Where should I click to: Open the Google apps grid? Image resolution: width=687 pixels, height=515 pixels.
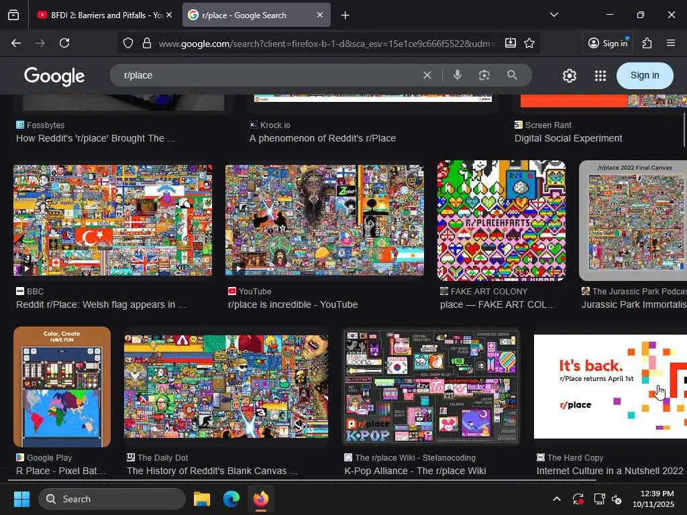[600, 76]
